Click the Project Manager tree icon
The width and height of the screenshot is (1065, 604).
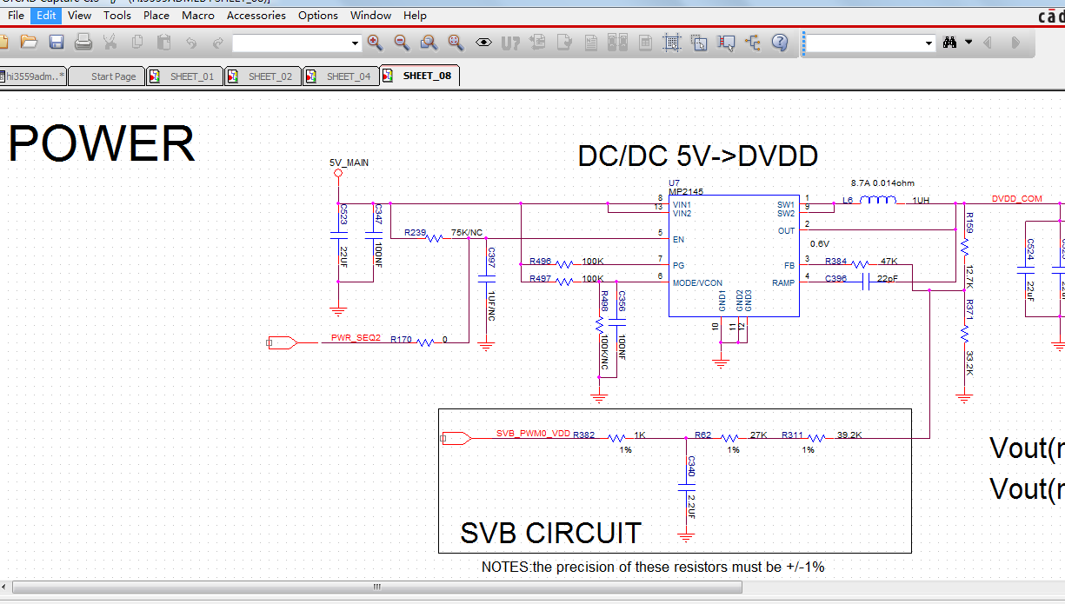click(753, 42)
